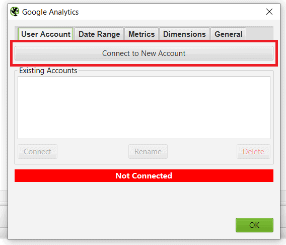Click the Connect button under accounts list
Image resolution: width=286 pixels, height=245 pixels.
(37, 152)
